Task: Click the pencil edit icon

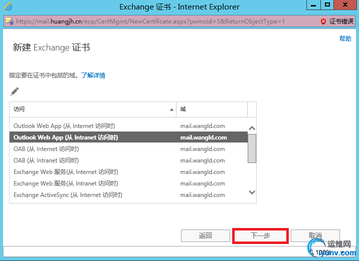Action: click(15, 91)
